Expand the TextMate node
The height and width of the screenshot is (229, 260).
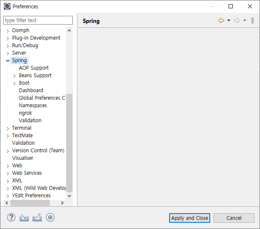coord(8,136)
